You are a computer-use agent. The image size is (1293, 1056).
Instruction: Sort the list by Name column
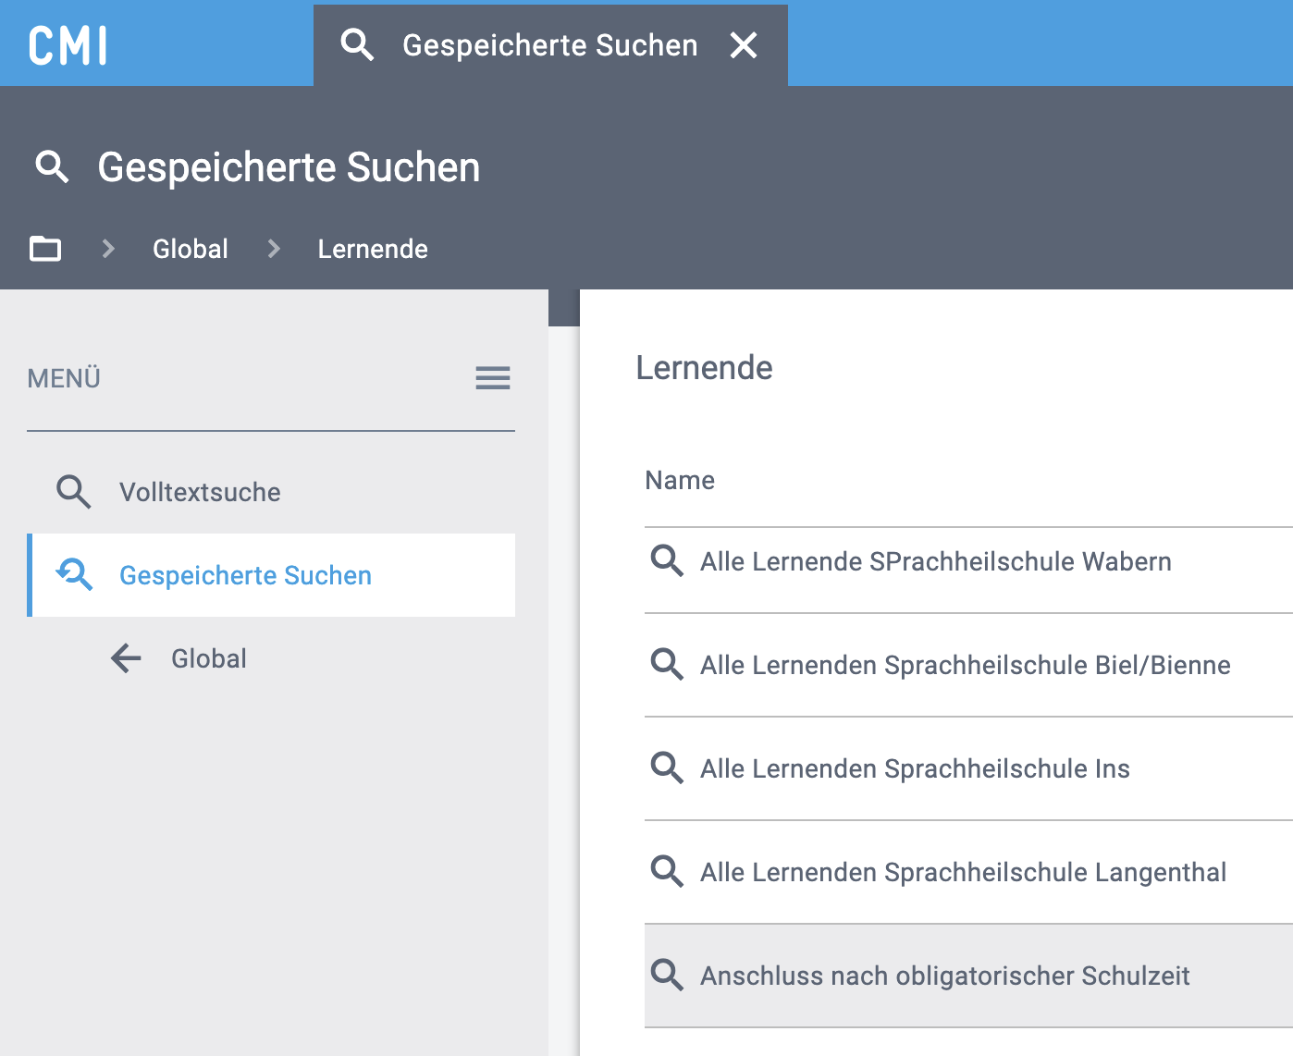tap(680, 480)
